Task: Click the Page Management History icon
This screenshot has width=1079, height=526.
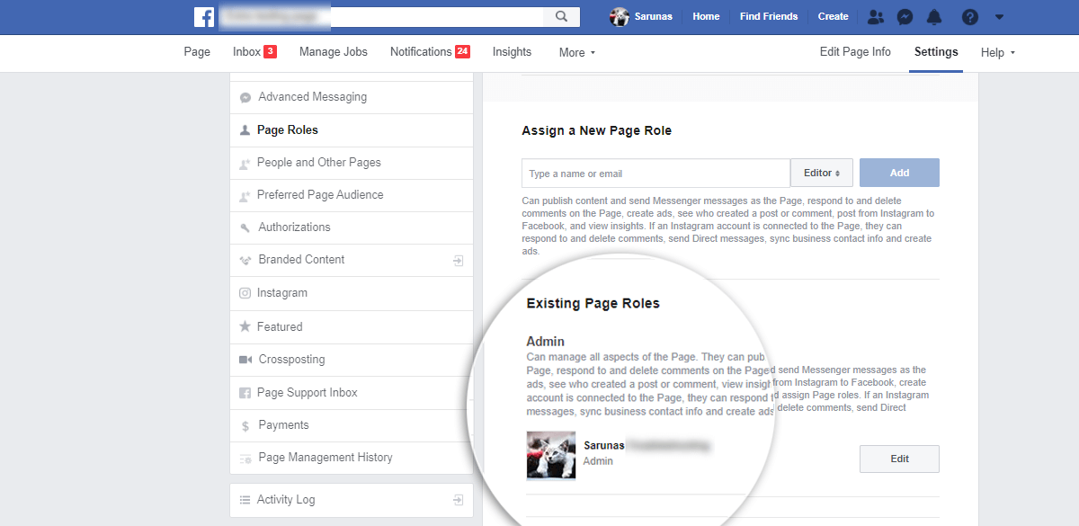Action: point(245,458)
